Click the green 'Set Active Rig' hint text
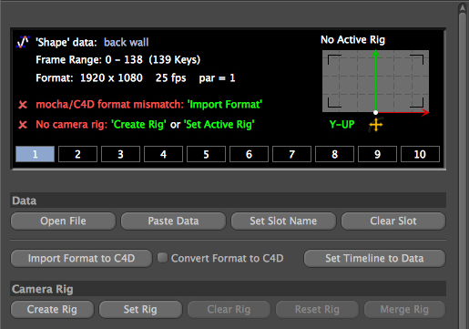Image resolution: width=469 pixels, height=329 pixels. click(x=219, y=124)
